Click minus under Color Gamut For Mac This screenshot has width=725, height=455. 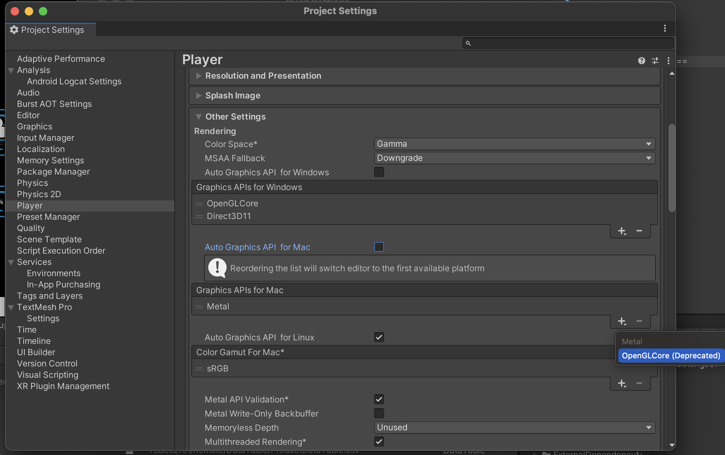point(639,383)
